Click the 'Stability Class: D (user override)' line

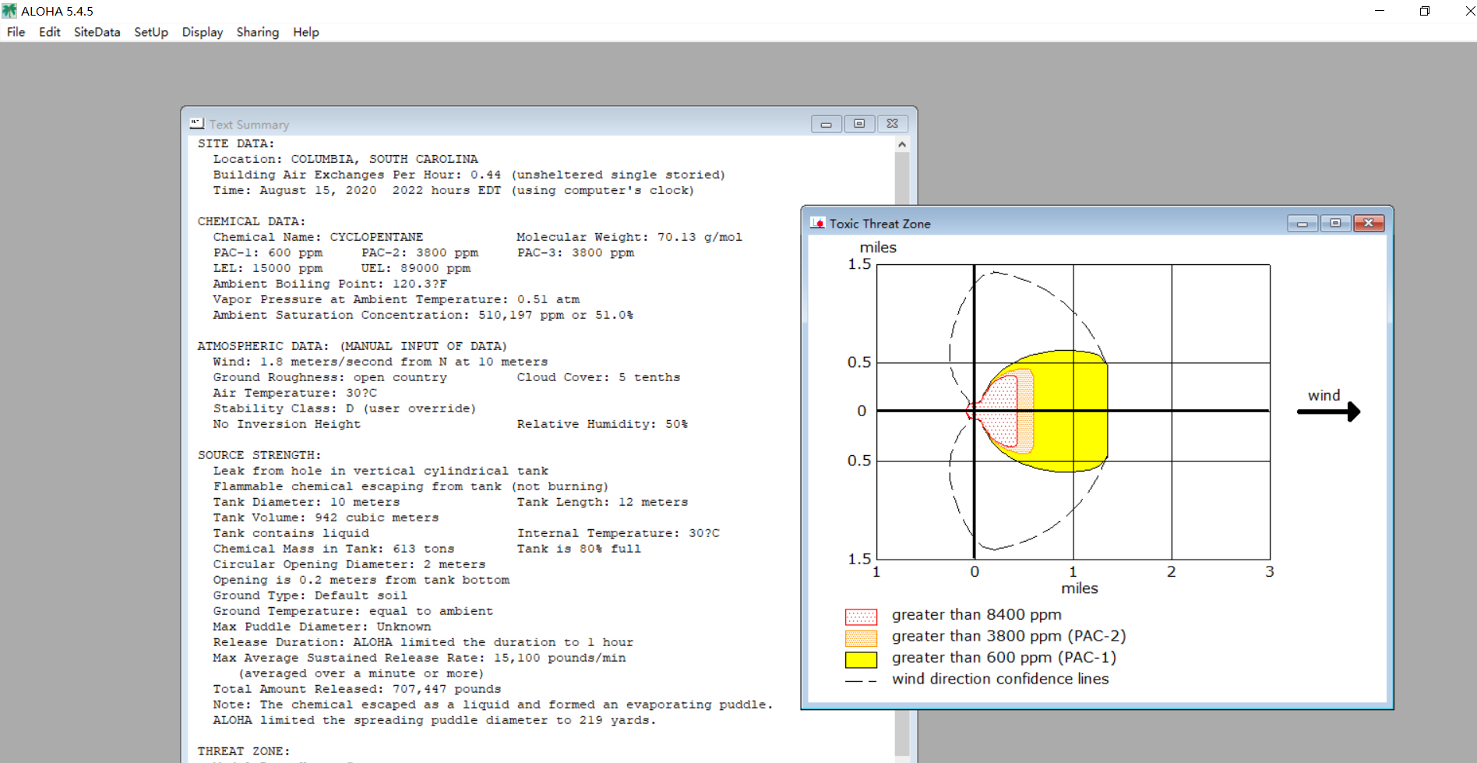coord(344,408)
